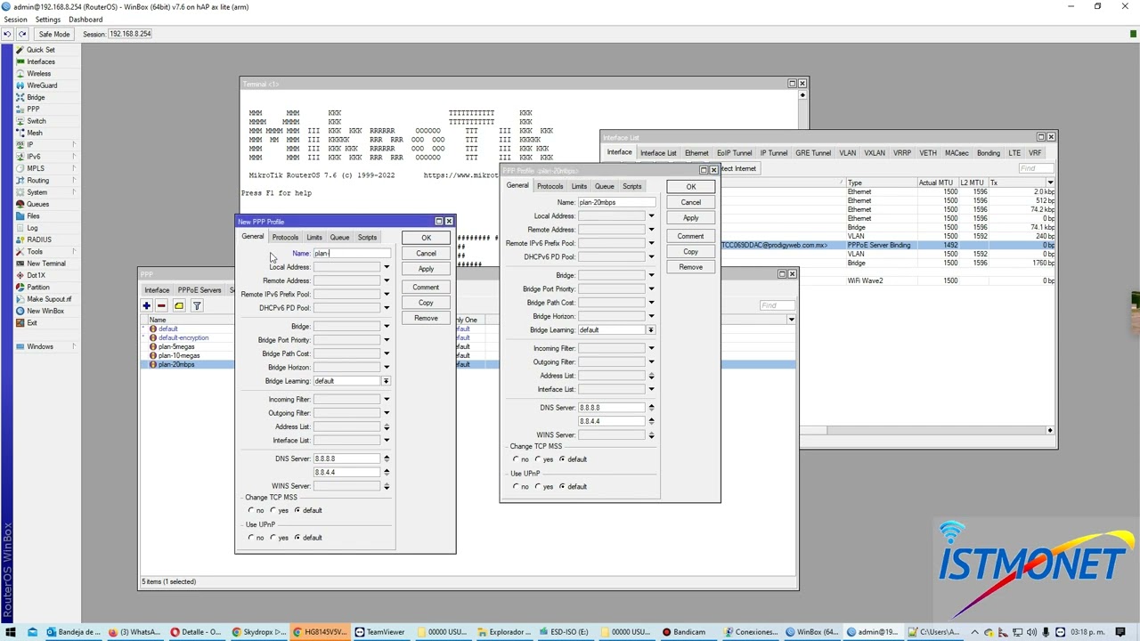Switch to Protocols tab in New PPP Profile
This screenshot has width=1140, height=641.
[285, 238]
